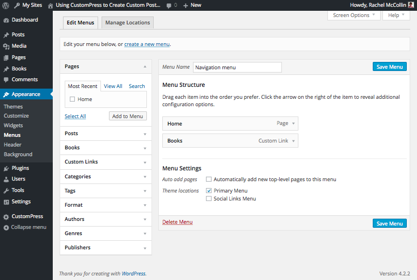Click the Plugins icon in sidebar

[6, 168]
